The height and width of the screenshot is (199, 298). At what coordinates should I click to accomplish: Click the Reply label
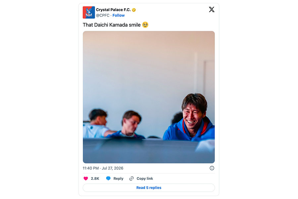coord(119,178)
